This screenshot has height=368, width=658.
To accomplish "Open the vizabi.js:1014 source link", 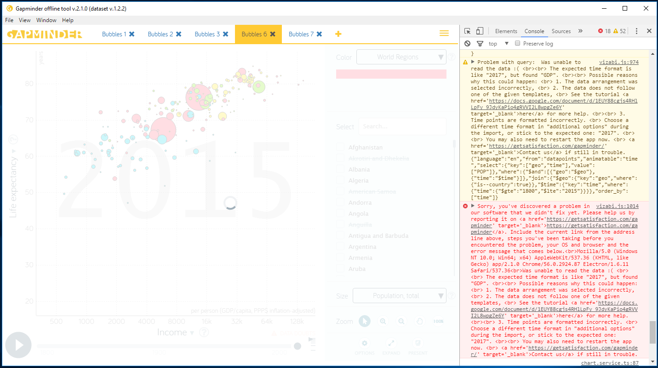I will click(618, 207).
